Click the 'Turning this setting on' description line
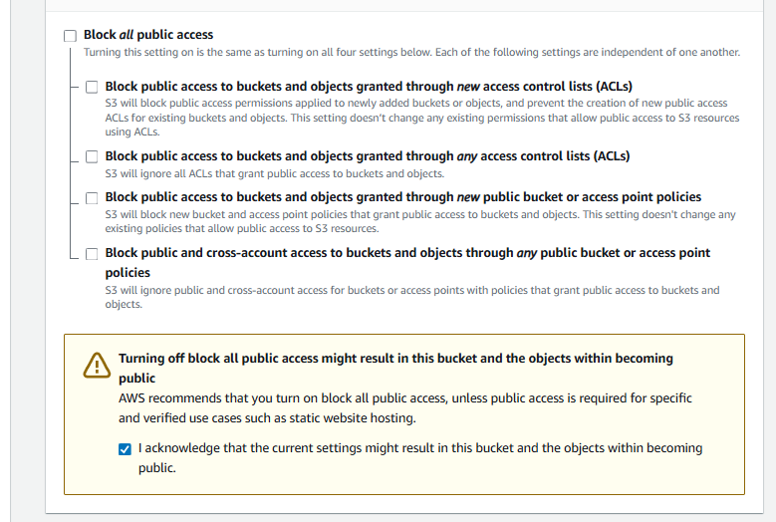Image resolution: width=776 pixels, height=522 pixels. [411, 52]
